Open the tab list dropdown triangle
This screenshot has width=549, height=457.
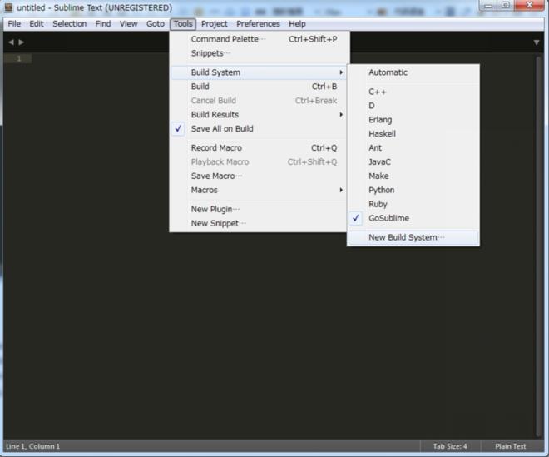[537, 42]
